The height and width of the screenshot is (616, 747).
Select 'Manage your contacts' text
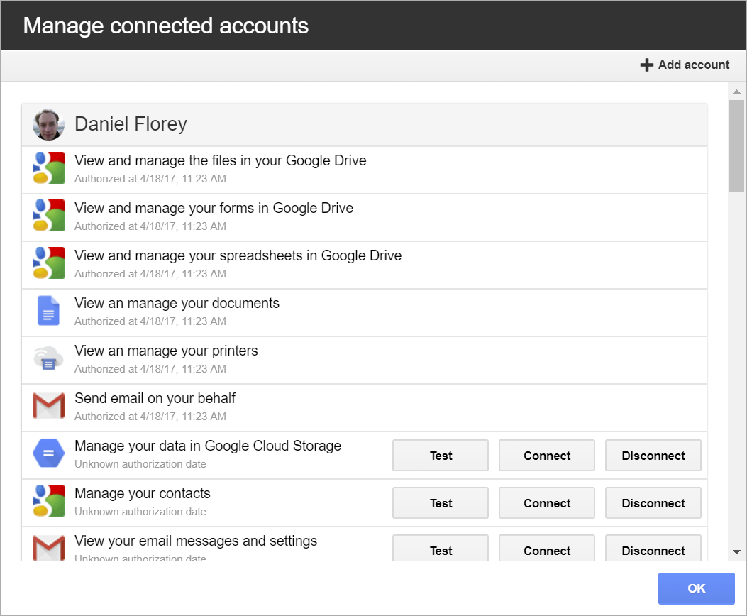click(x=143, y=493)
